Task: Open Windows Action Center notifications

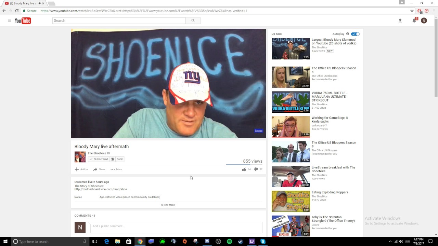Action: click(x=430, y=242)
